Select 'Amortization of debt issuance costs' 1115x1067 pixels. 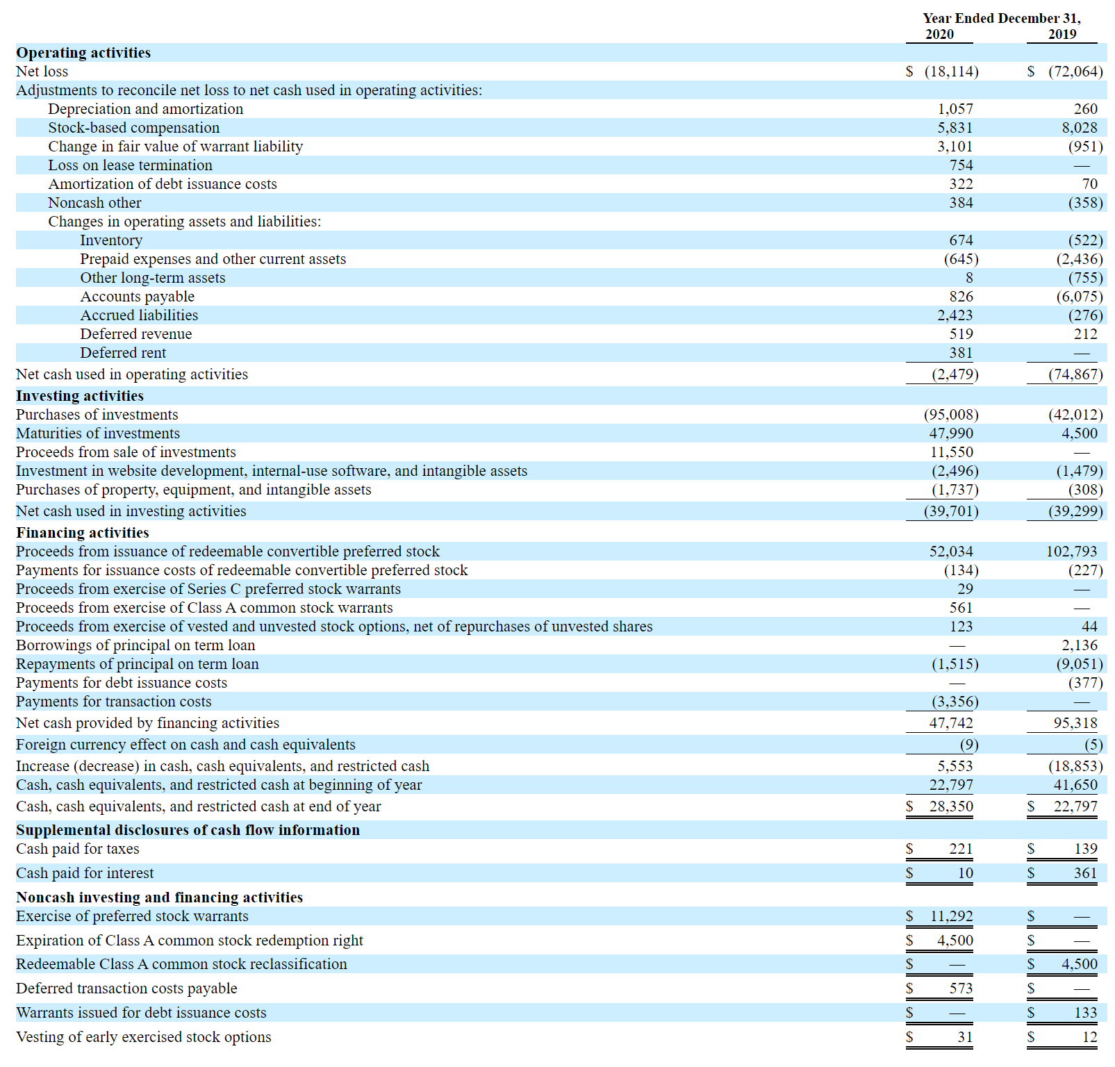coord(163,184)
